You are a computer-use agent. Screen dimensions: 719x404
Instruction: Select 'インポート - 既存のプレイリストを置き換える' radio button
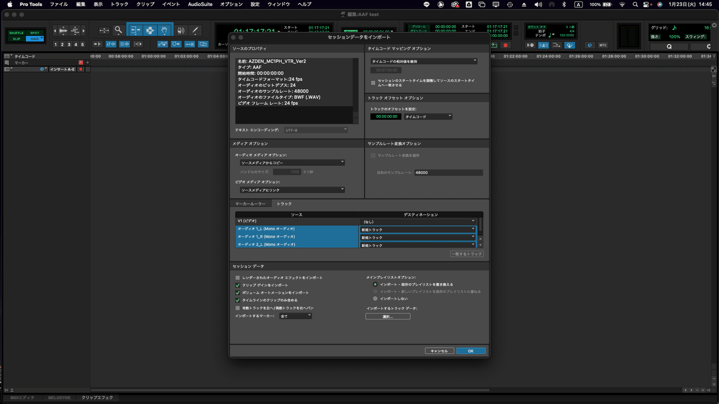pyautogui.click(x=375, y=284)
